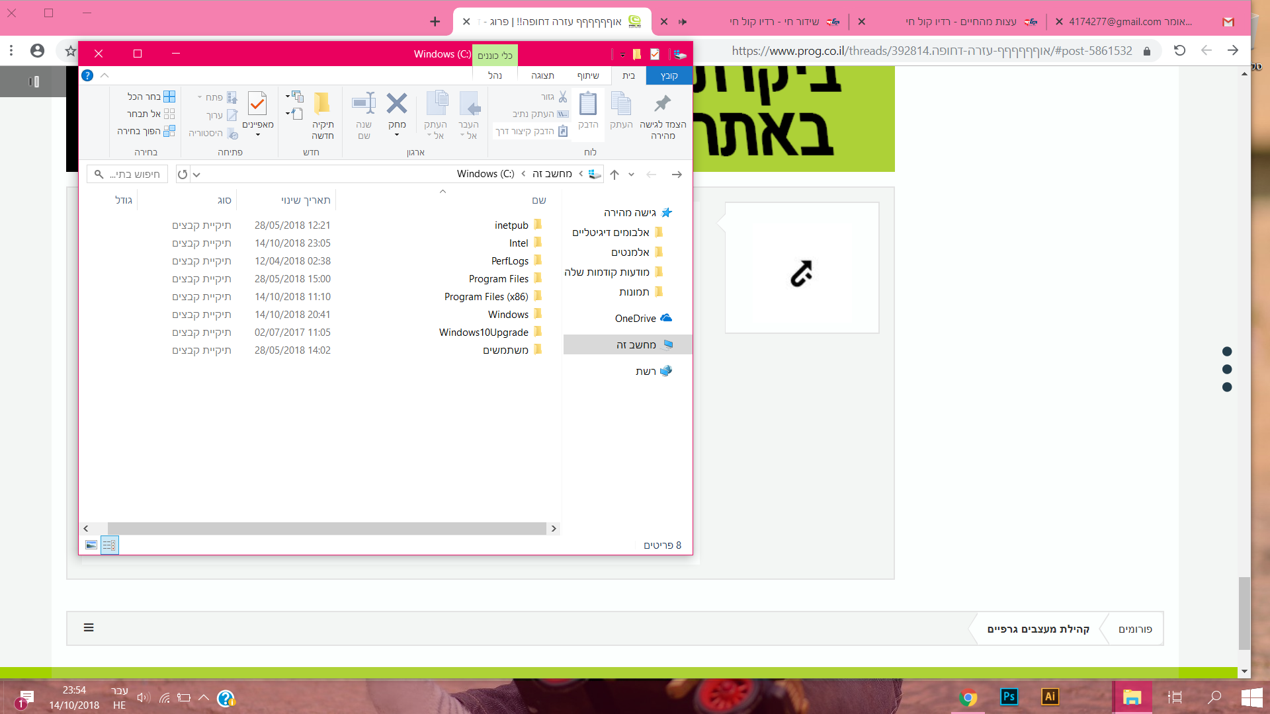Open recent locations dropdown next to Up arrow
Viewport: 1270px width, 714px height.
point(631,175)
